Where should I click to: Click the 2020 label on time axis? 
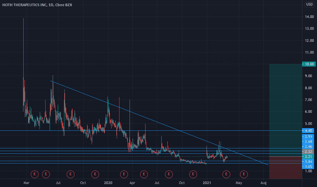pyautogui.click(x=108, y=183)
